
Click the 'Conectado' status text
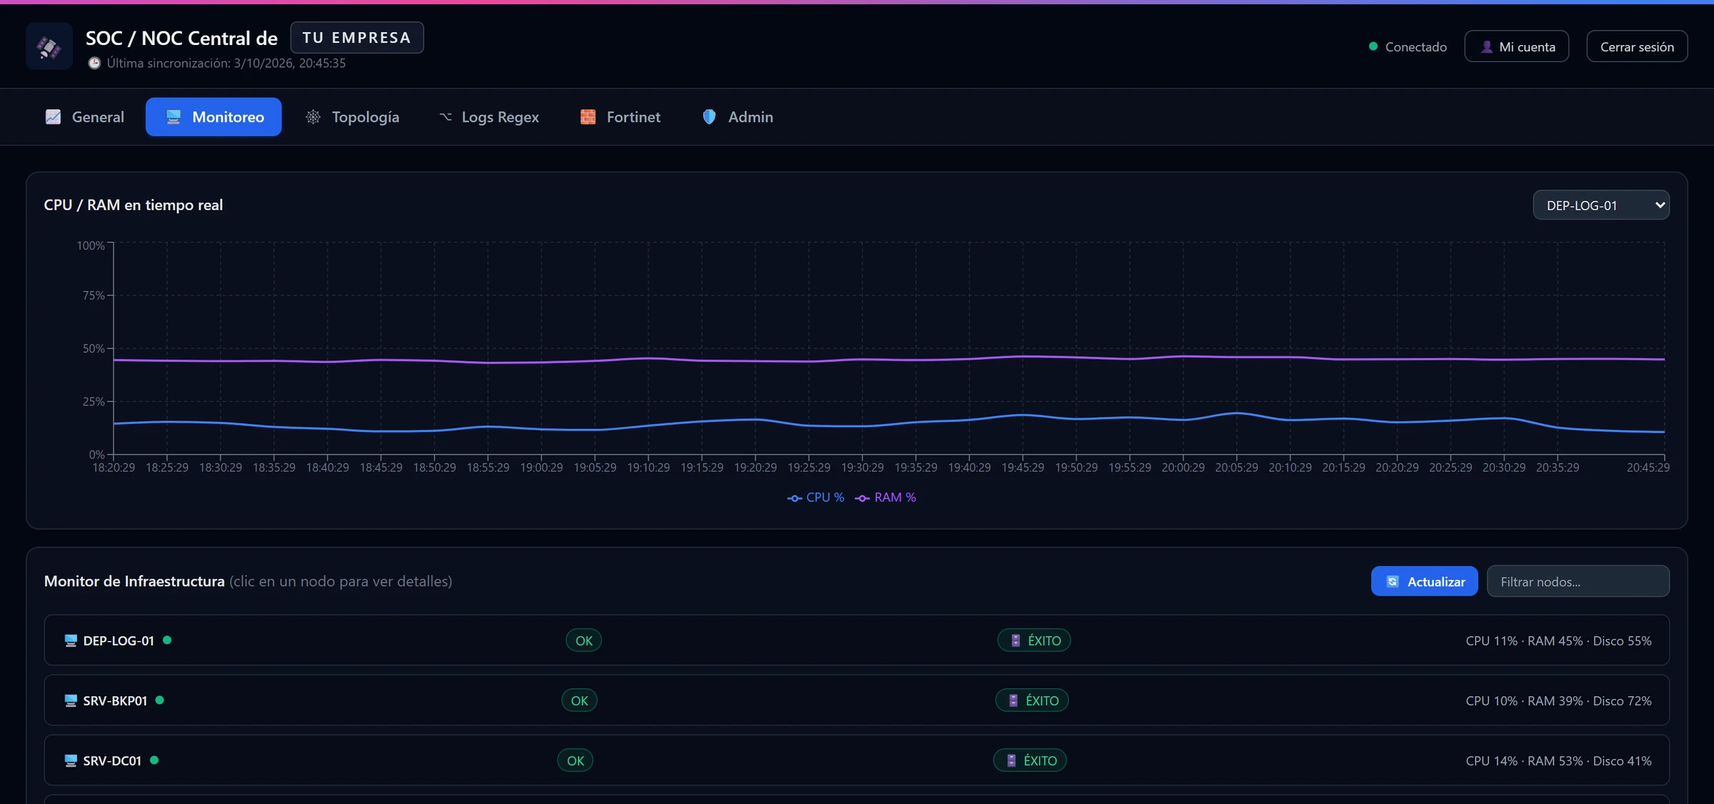click(1415, 47)
